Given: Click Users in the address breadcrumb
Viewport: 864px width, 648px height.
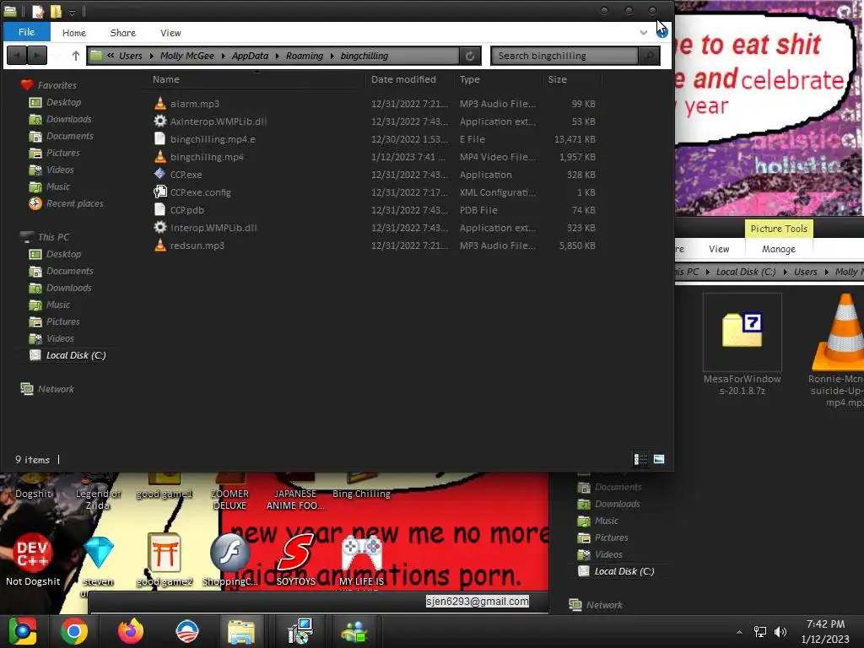Looking at the screenshot, I should point(131,56).
